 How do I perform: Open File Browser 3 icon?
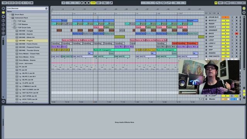3,29
